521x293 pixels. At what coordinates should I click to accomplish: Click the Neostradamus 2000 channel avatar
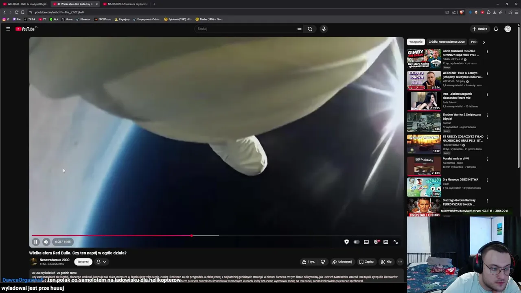pyautogui.click(x=33, y=262)
